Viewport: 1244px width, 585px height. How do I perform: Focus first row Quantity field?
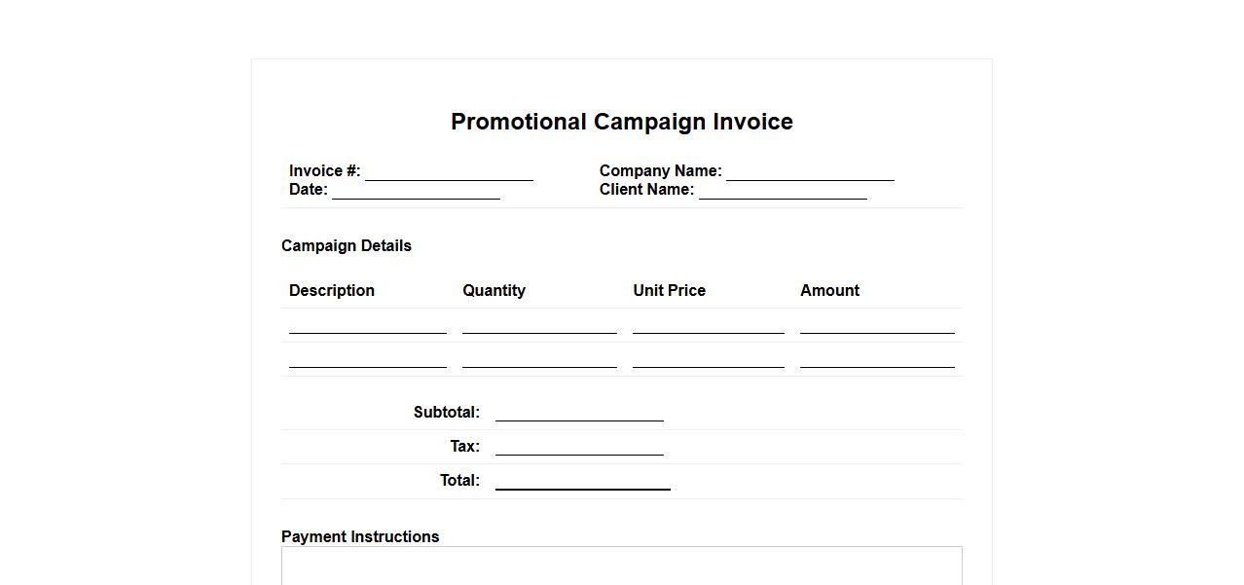pyautogui.click(x=539, y=325)
